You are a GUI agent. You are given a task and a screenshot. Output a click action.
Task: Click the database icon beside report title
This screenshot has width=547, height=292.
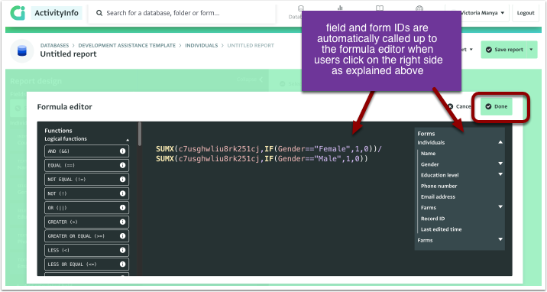pyautogui.click(x=22, y=50)
